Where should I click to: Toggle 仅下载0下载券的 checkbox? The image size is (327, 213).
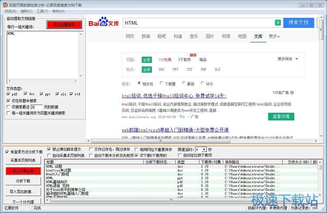pyautogui.click(x=136, y=156)
